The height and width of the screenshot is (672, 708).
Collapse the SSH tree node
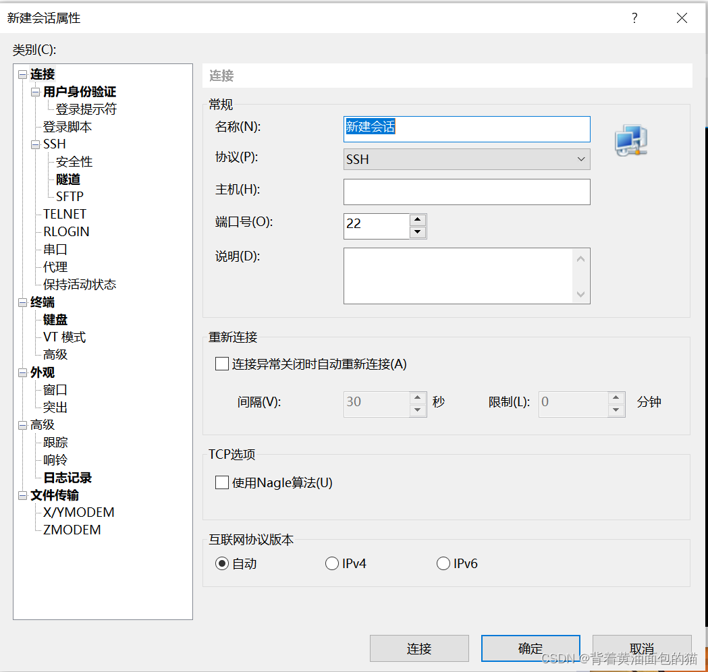pyautogui.click(x=35, y=144)
